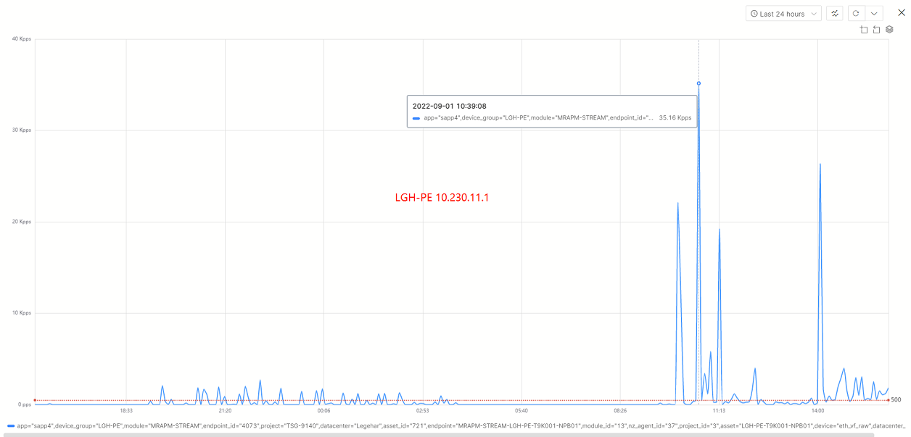Click the red threshold label 500
The height and width of the screenshot is (437, 911).
pyautogui.click(x=896, y=400)
